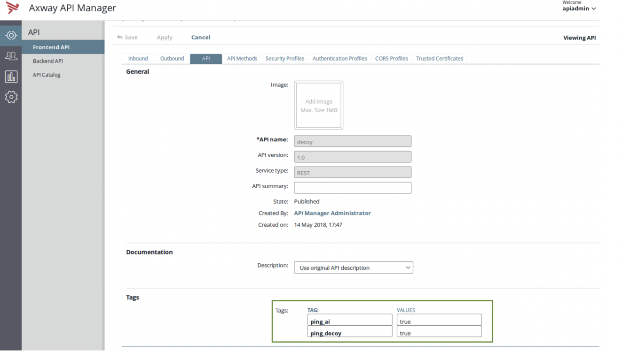Image resolution: width=630 pixels, height=351 pixels.
Task: Click the Add image placeholder
Action: click(319, 105)
